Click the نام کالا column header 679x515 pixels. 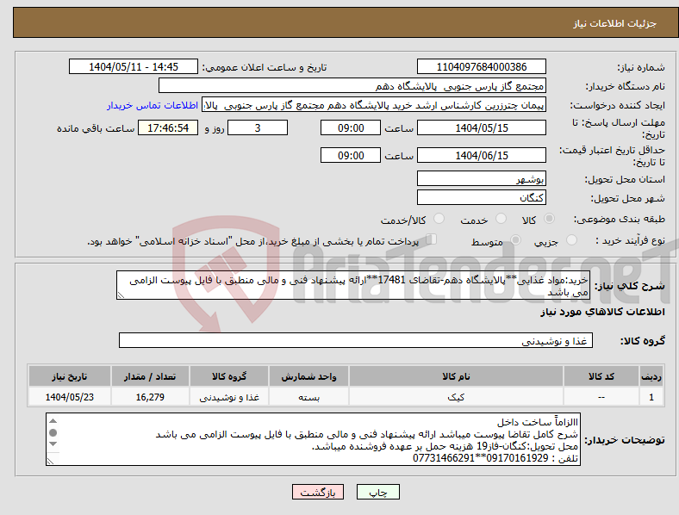click(x=456, y=376)
